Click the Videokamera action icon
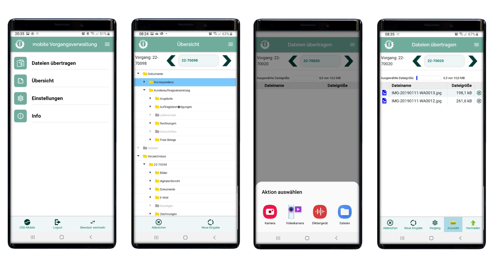Screen dimensions: 491x276 click(294, 212)
